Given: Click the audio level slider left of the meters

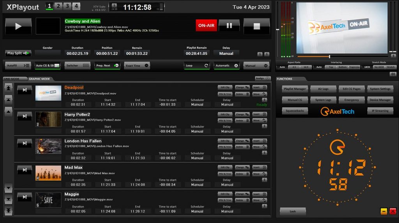Looking at the screenshot, I should 277,30.
